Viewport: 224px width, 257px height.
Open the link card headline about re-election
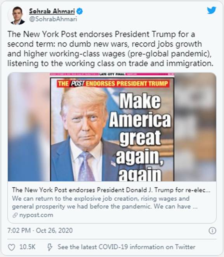pyautogui.click(x=111, y=190)
